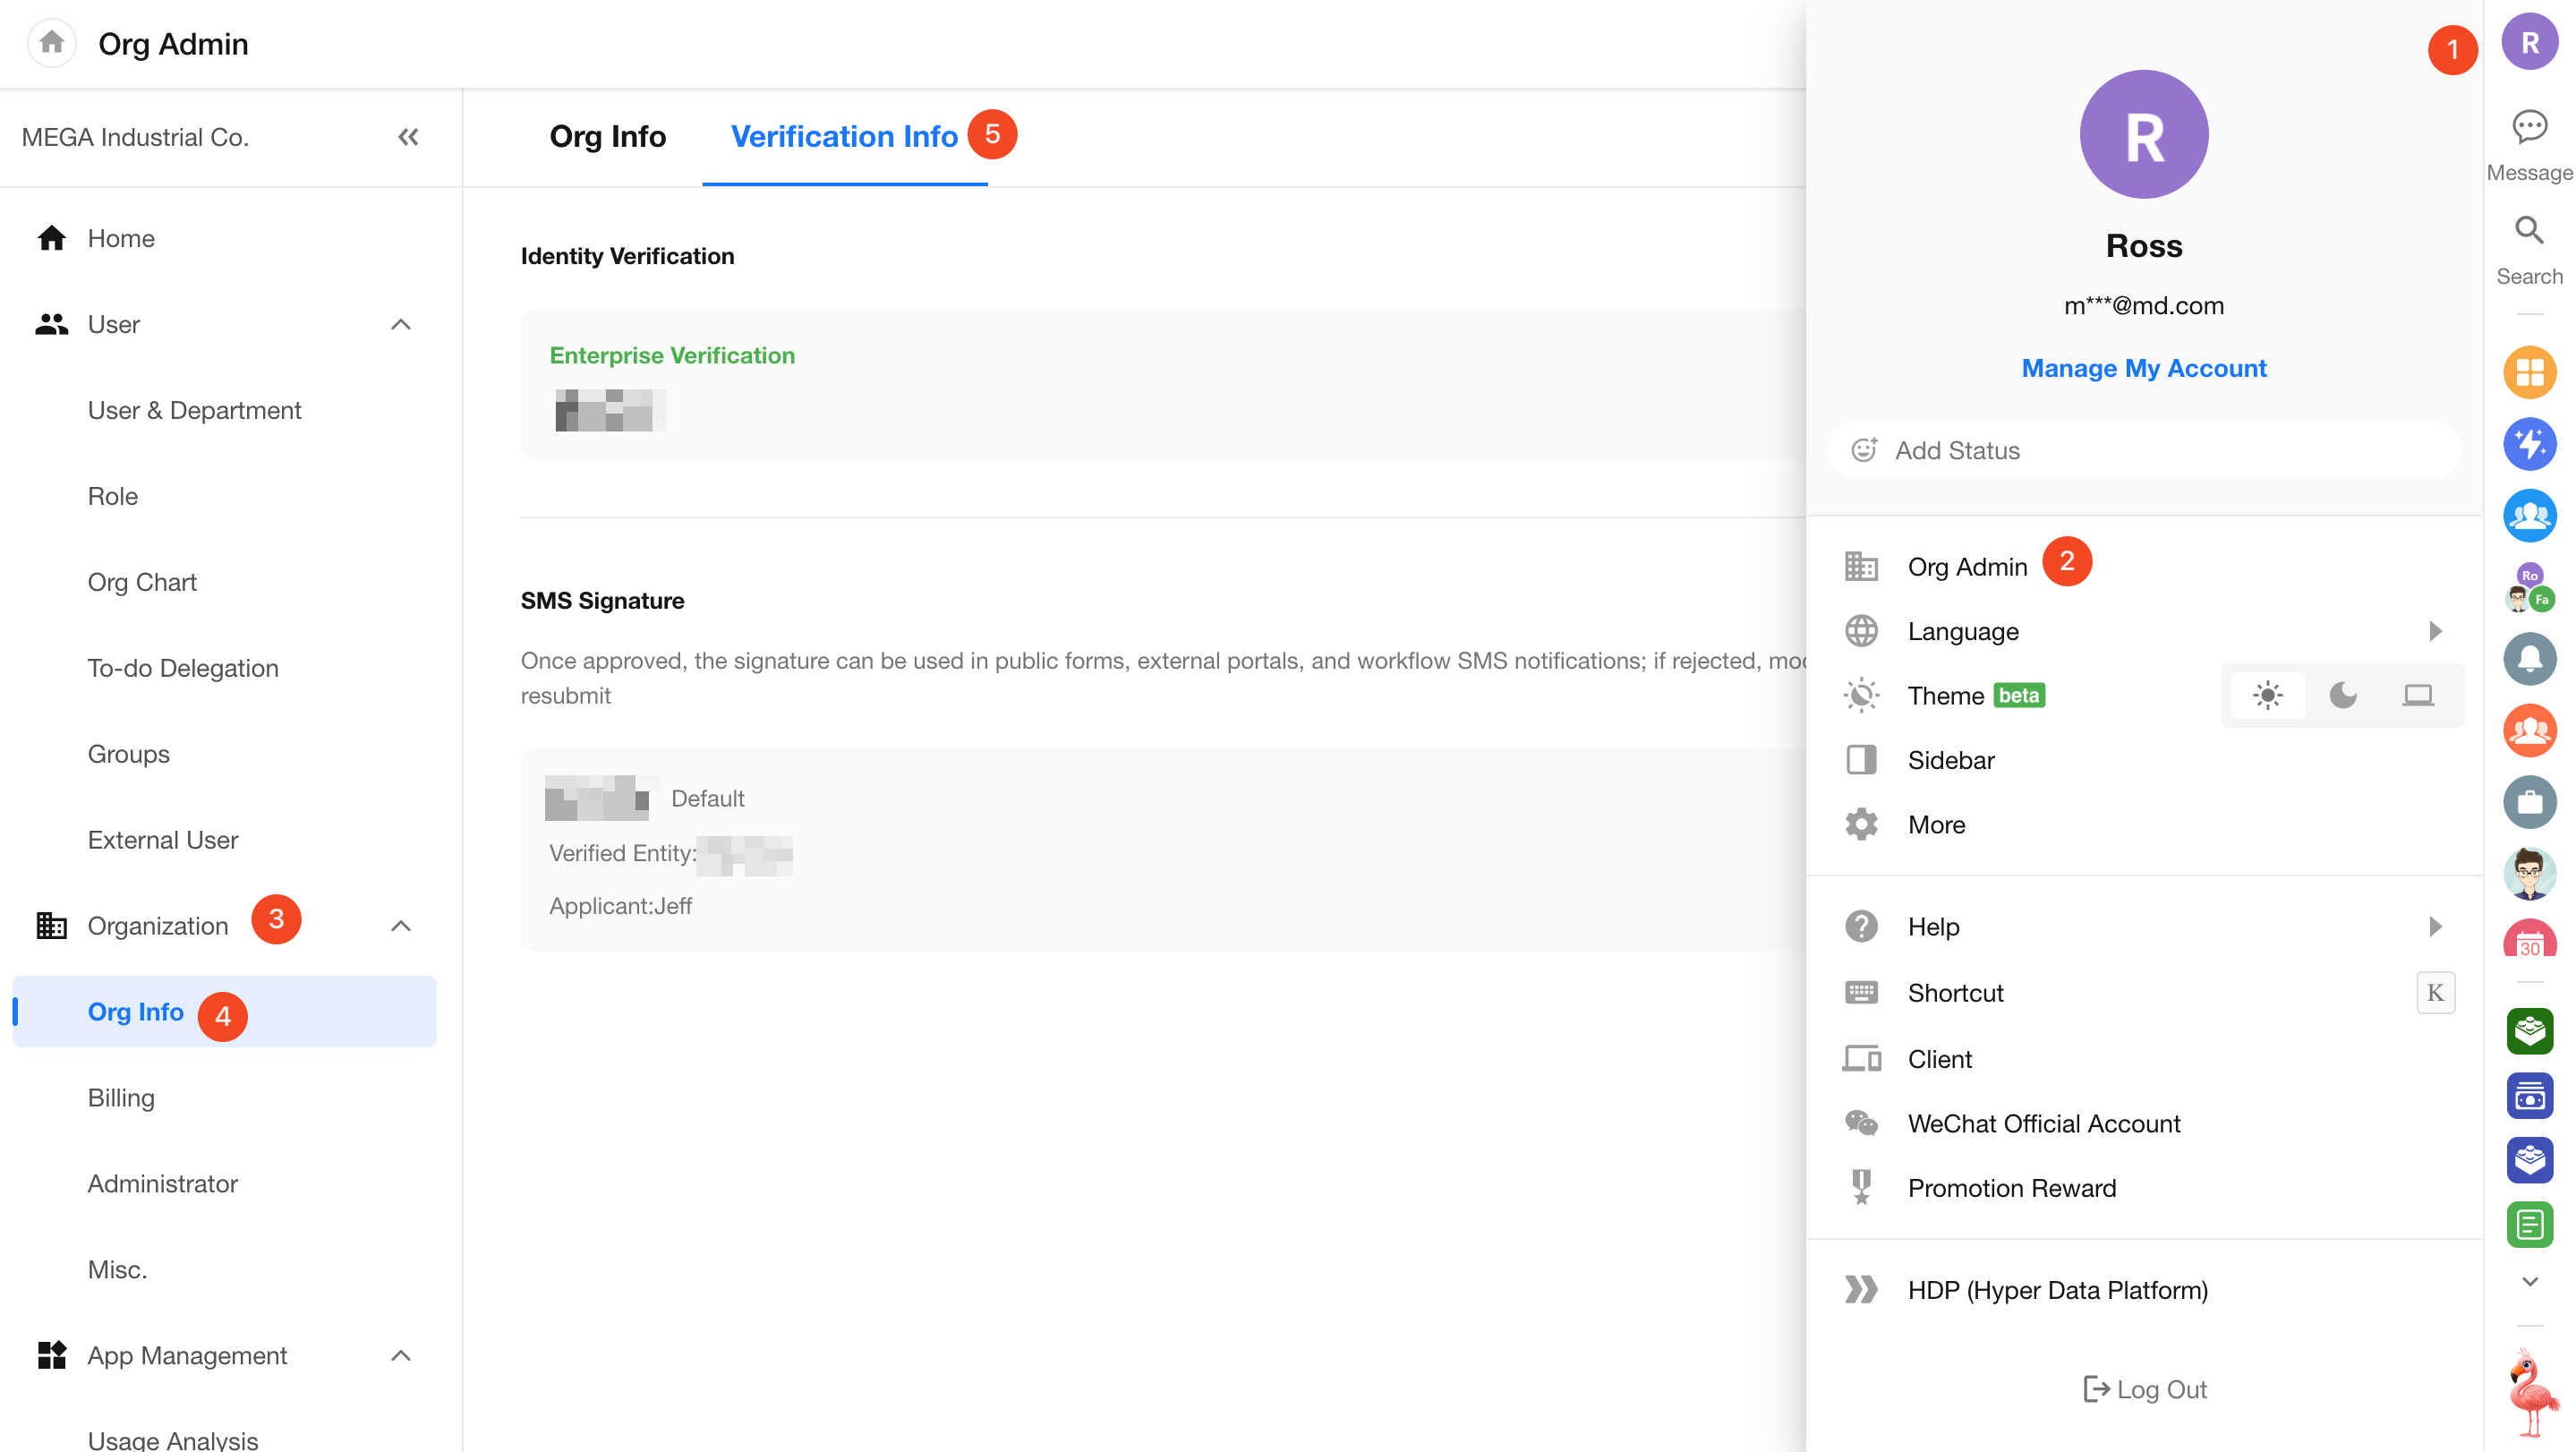This screenshot has height=1452, width=2576.
Task: Select the light theme sun option
Action: 2267,695
